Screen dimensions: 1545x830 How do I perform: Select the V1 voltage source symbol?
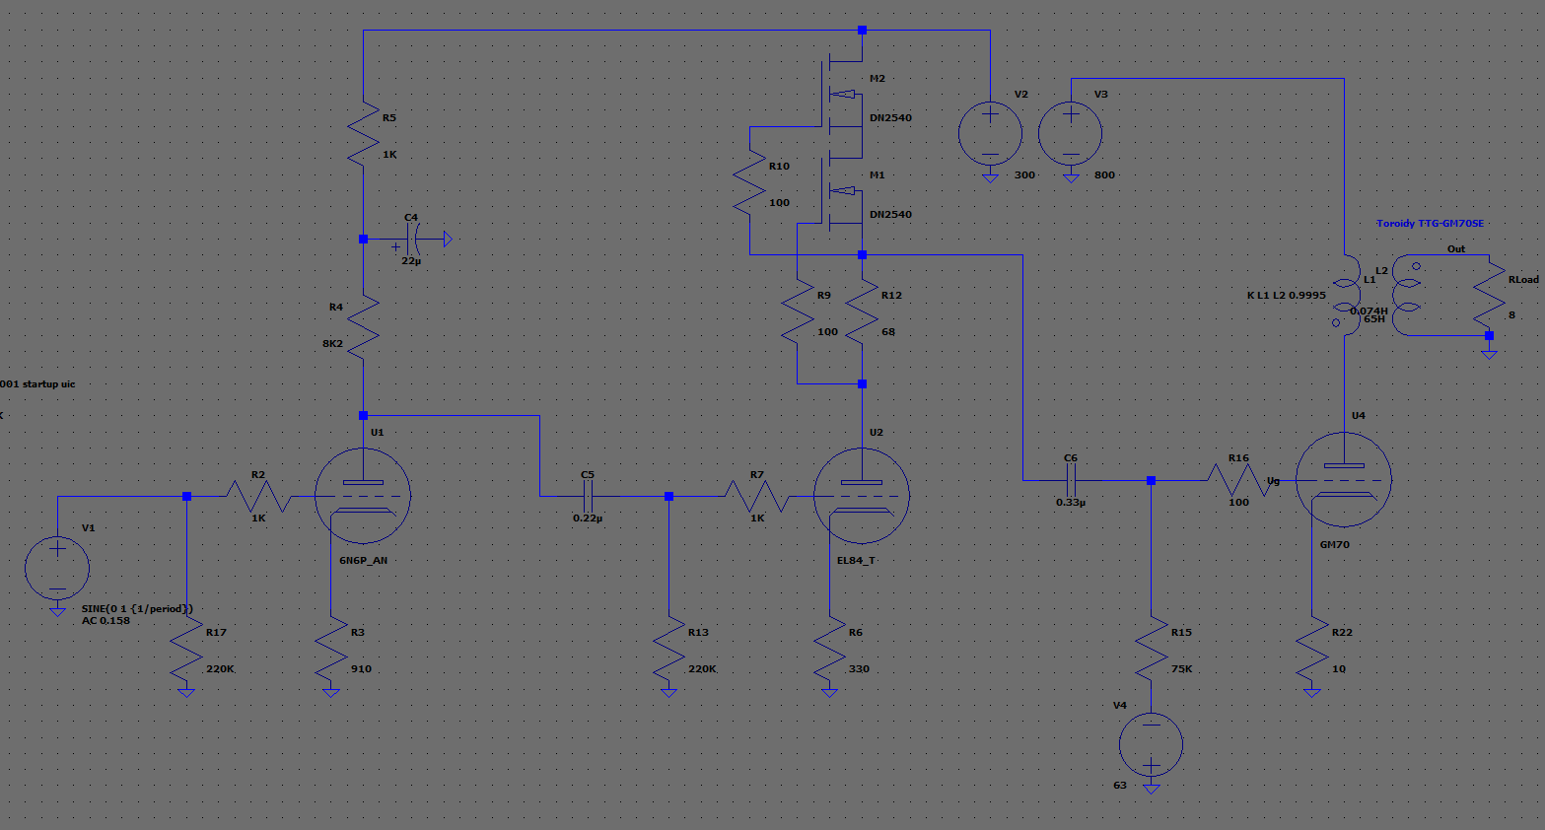57,568
